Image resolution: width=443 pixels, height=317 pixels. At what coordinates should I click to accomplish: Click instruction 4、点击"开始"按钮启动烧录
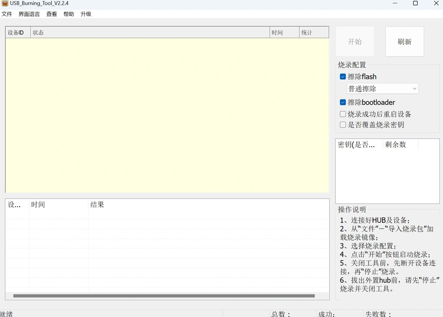tap(385, 254)
